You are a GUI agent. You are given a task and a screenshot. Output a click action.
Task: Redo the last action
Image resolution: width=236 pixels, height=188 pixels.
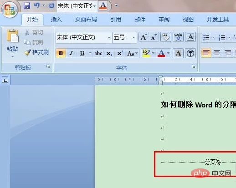51,5
